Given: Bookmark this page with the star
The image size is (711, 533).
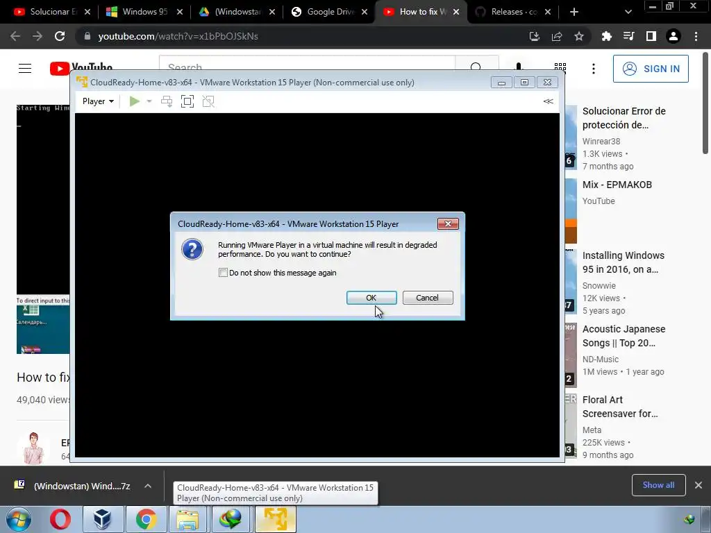Looking at the screenshot, I should coord(579,36).
